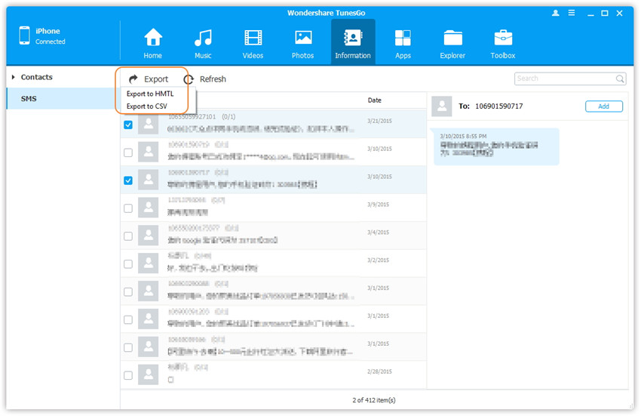This screenshot has height=416, width=641.
Task: Open the Toolbox section
Action: coord(503,42)
